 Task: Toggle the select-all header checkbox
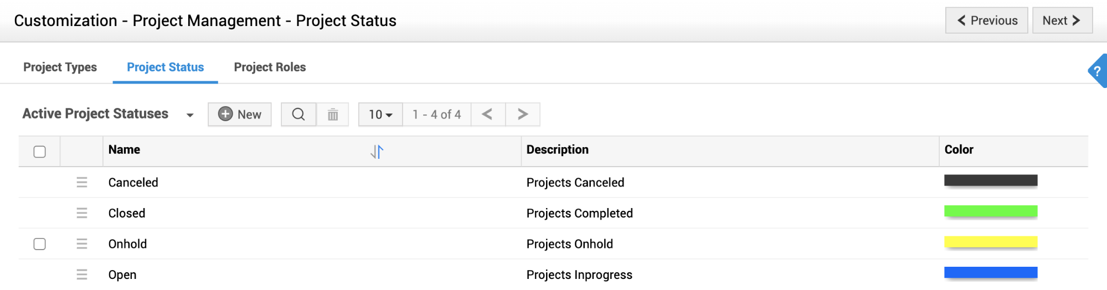pos(40,152)
